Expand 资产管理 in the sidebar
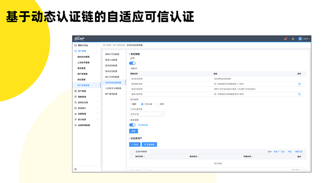 coord(82,91)
